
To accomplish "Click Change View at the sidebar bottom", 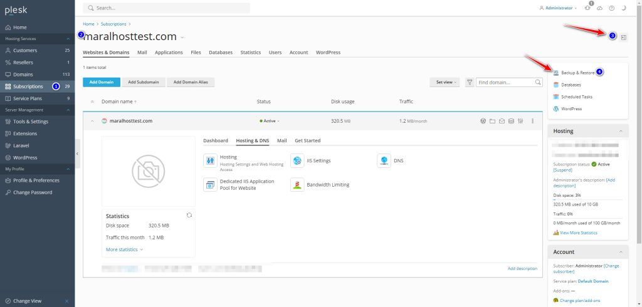I will (27, 301).
